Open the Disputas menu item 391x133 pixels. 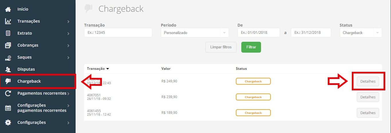(x=26, y=69)
